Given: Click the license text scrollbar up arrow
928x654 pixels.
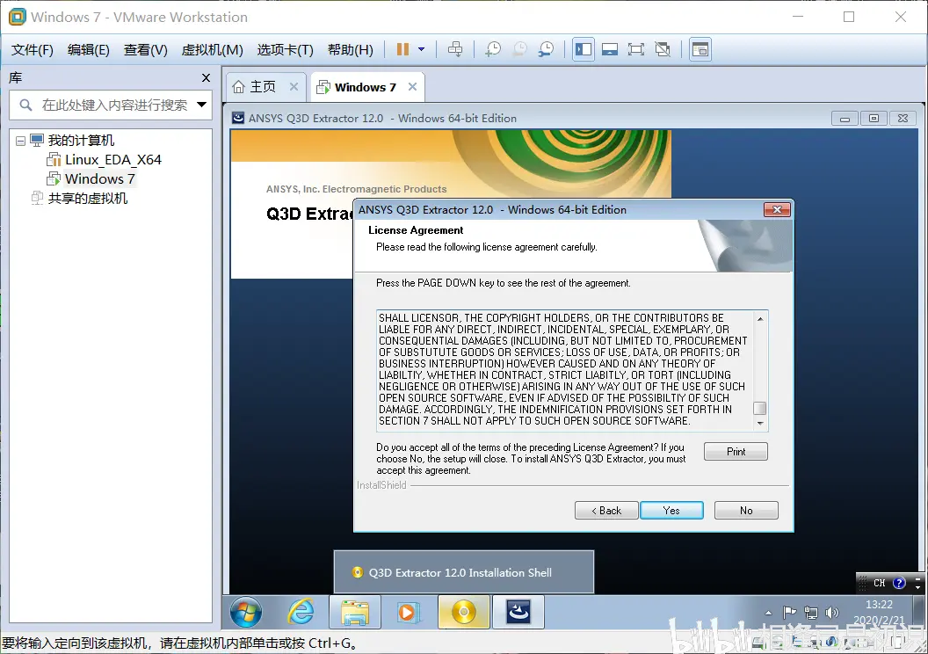Looking at the screenshot, I should point(760,319).
